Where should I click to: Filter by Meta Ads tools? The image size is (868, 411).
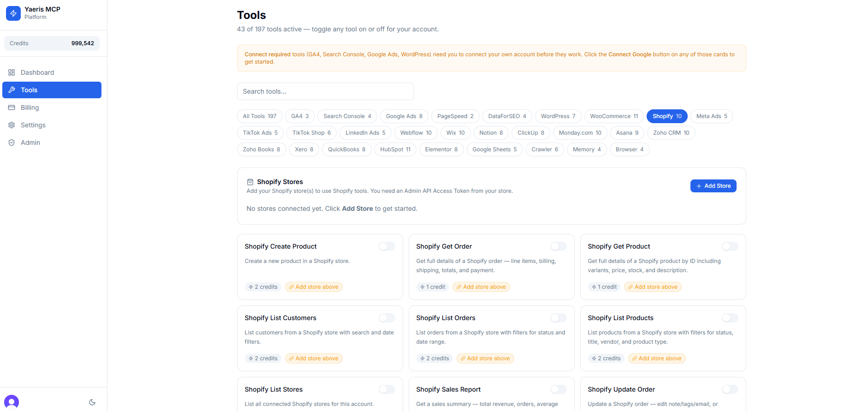tap(712, 116)
